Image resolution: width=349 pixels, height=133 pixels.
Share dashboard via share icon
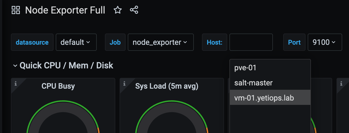[x=134, y=10]
